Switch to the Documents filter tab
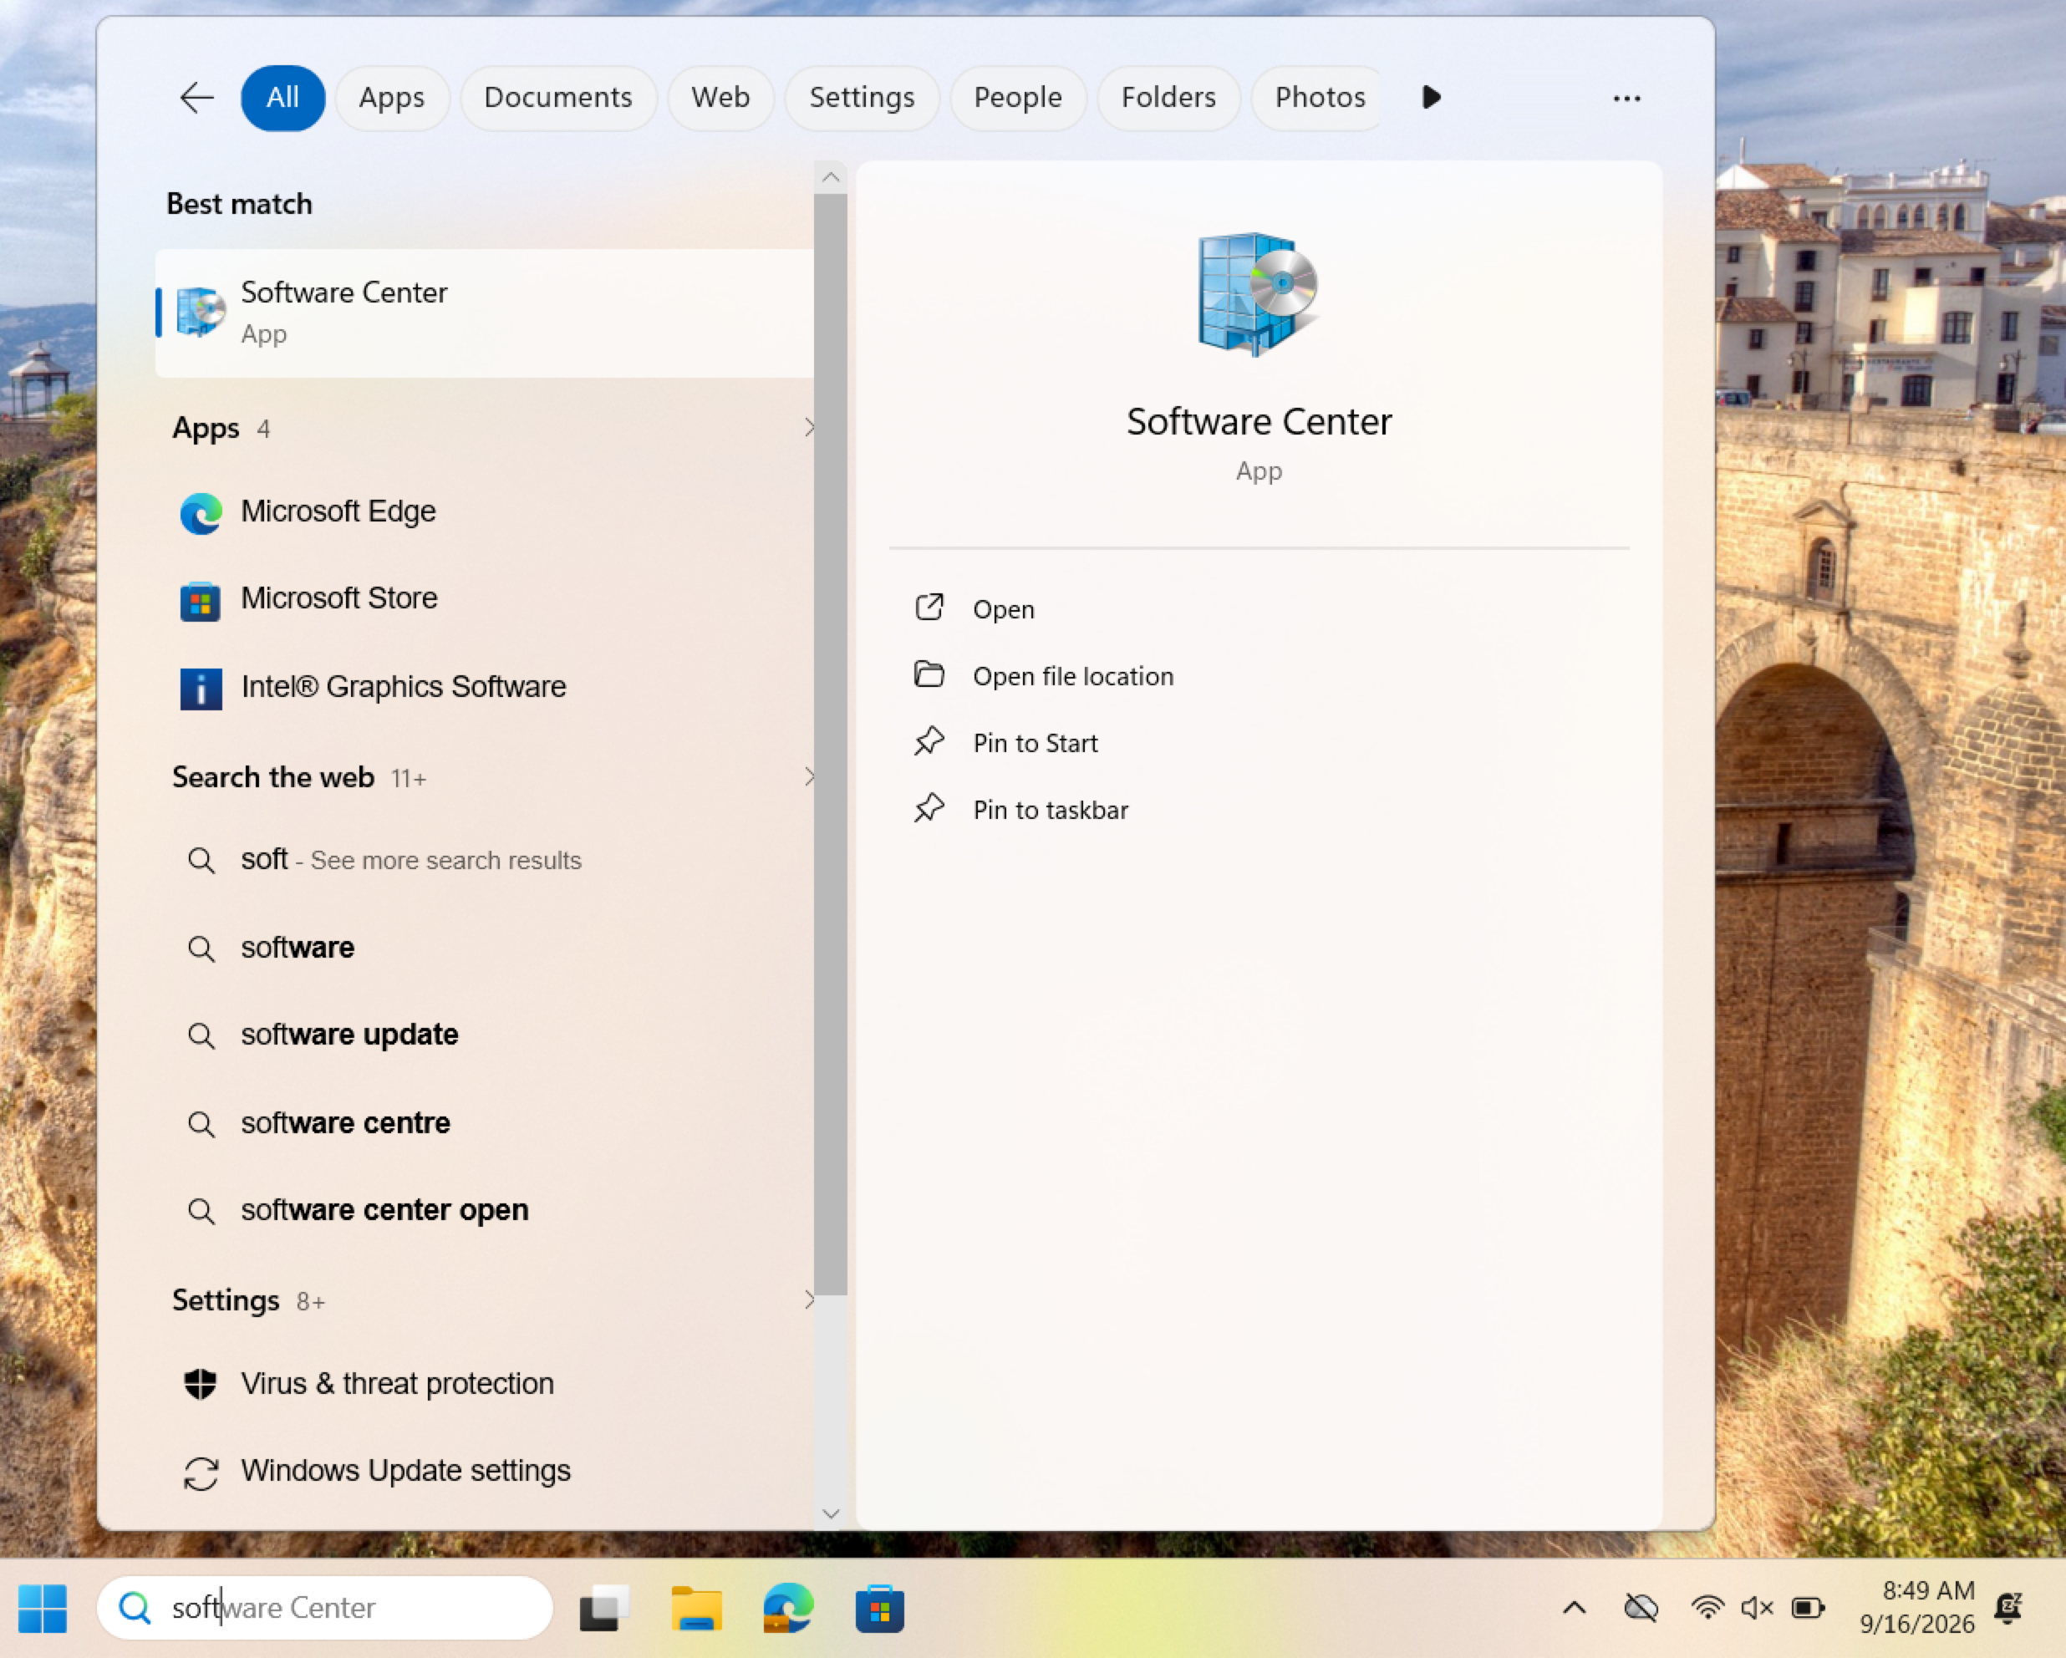This screenshot has width=2066, height=1658. click(557, 98)
